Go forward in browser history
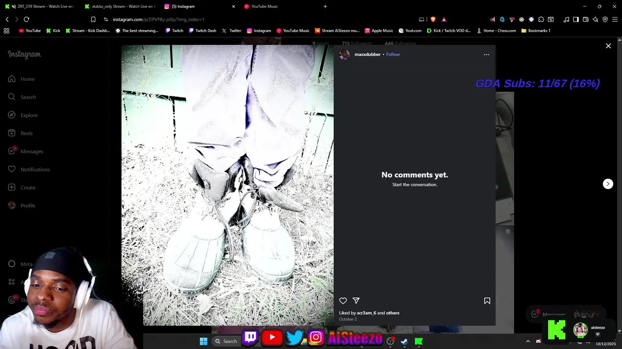622x349 pixels. tap(17, 19)
